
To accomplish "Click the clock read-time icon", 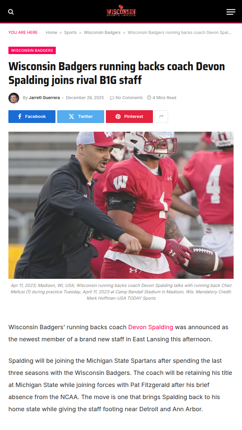I will (149, 98).
